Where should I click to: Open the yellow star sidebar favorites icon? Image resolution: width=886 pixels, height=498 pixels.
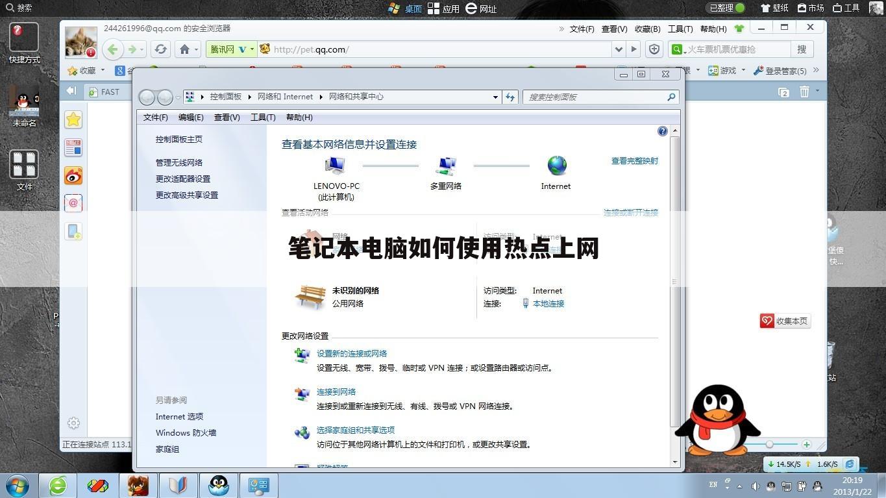click(73, 119)
